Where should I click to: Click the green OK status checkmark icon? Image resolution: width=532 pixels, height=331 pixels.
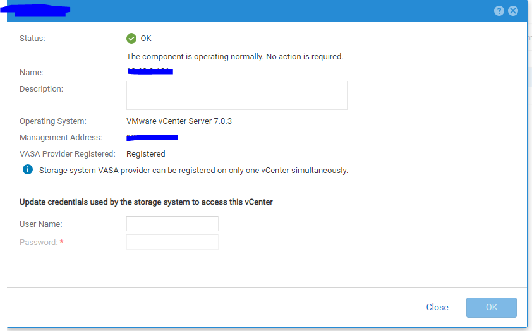tap(131, 39)
